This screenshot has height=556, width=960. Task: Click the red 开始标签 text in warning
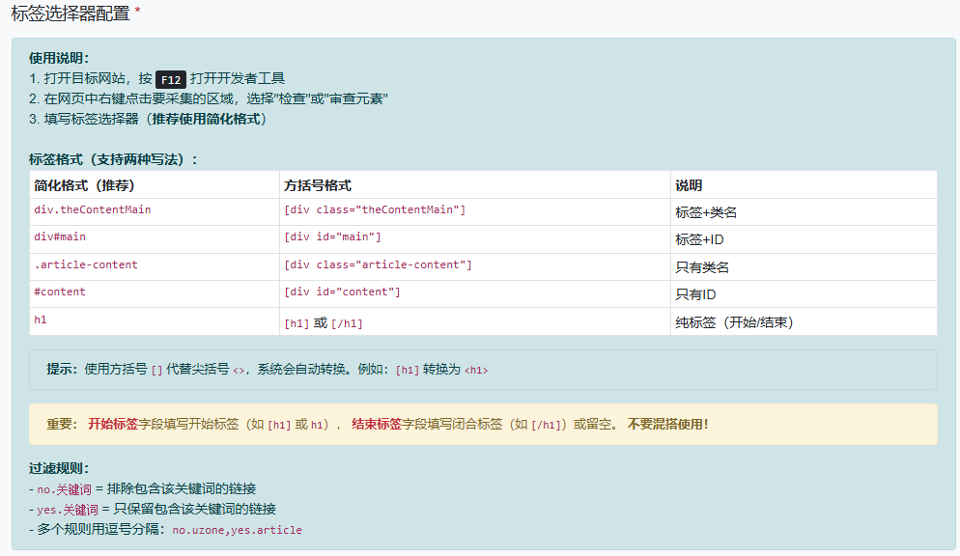[113, 425]
